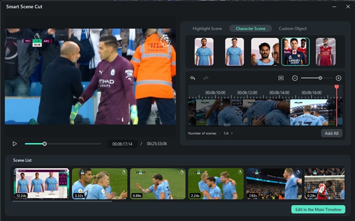Select the Arsenal manager character thumbnail
This screenshot has width=355, height=221.
(295, 52)
